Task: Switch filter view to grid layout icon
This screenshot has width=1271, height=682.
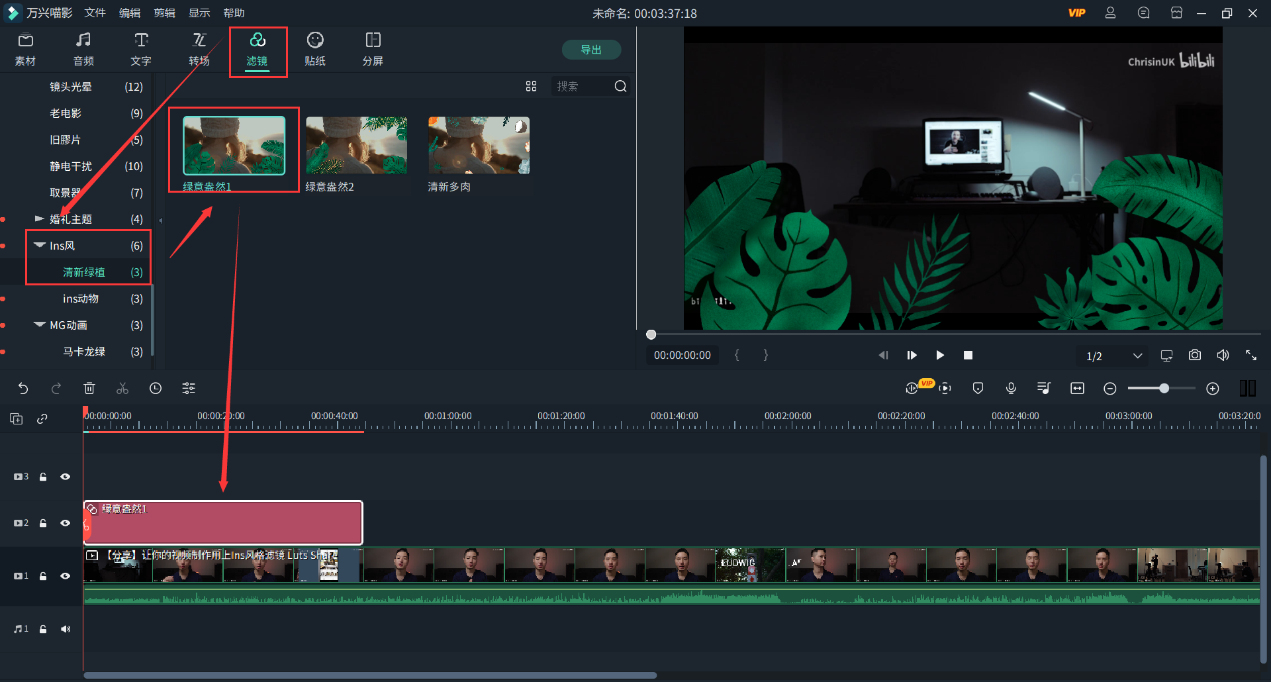Action: [x=531, y=87]
